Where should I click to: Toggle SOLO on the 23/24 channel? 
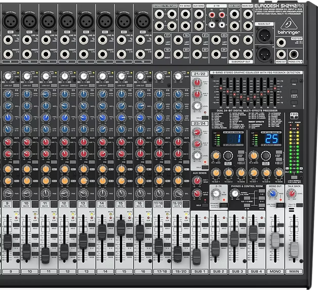(x=205, y=167)
